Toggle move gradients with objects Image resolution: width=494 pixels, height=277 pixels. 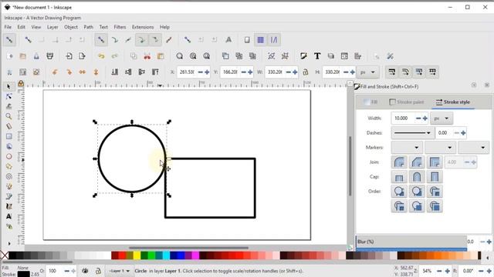click(x=419, y=72)
